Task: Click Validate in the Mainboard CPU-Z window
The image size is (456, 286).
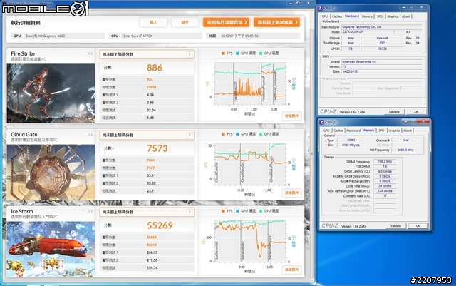Action: tap(394, 112)
